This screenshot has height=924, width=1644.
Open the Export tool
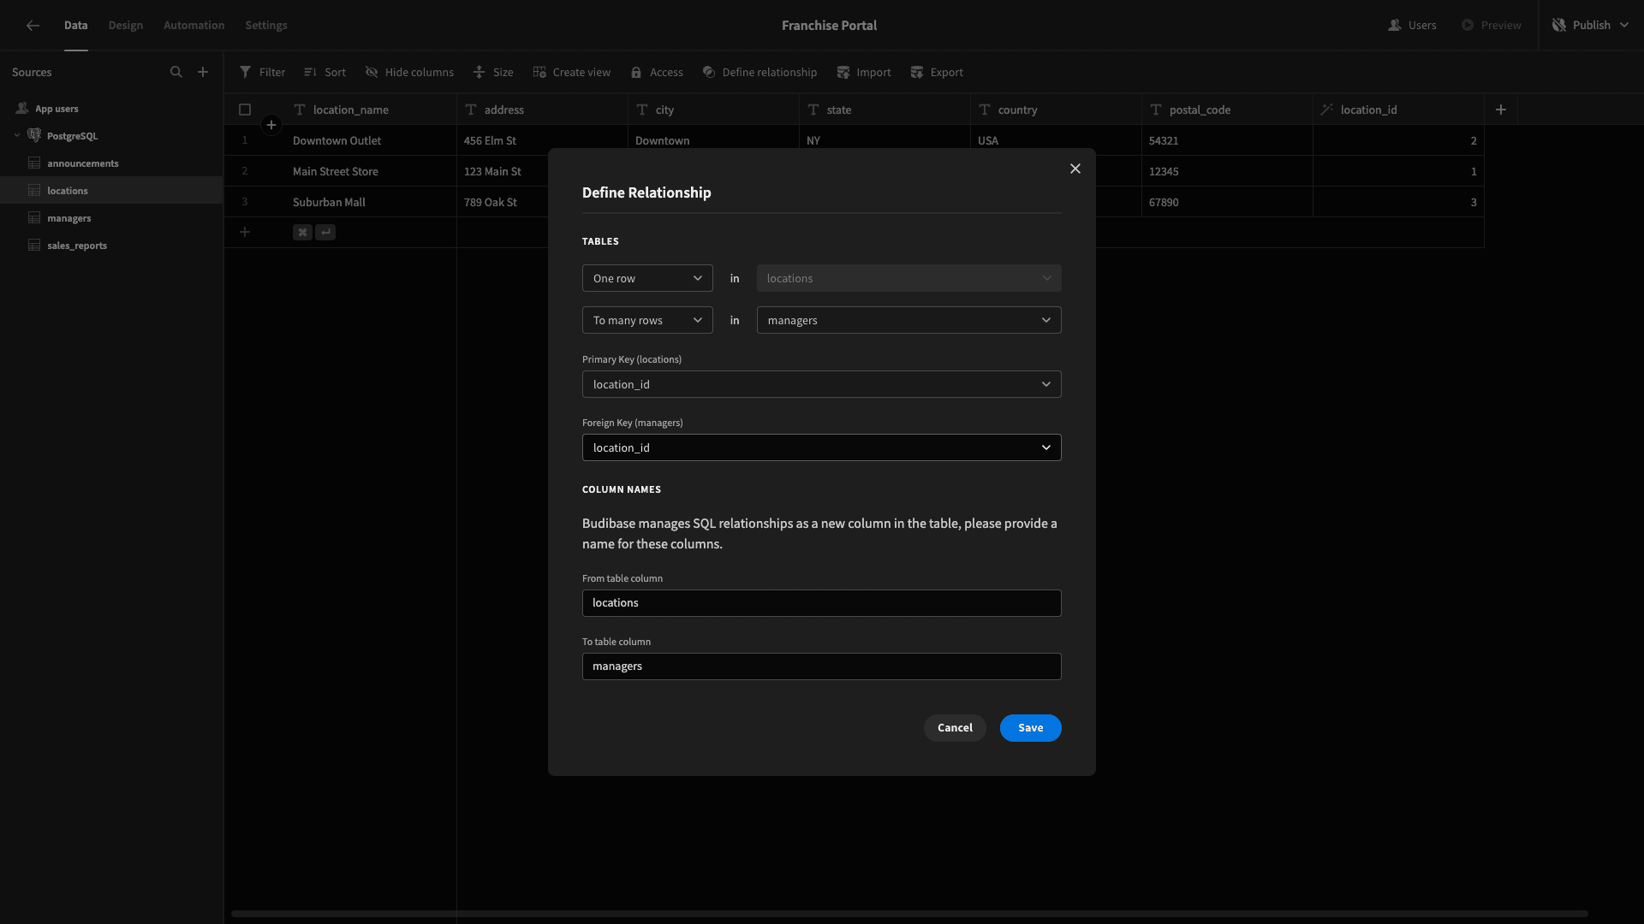pyautogui.click(x=937, y=73)
